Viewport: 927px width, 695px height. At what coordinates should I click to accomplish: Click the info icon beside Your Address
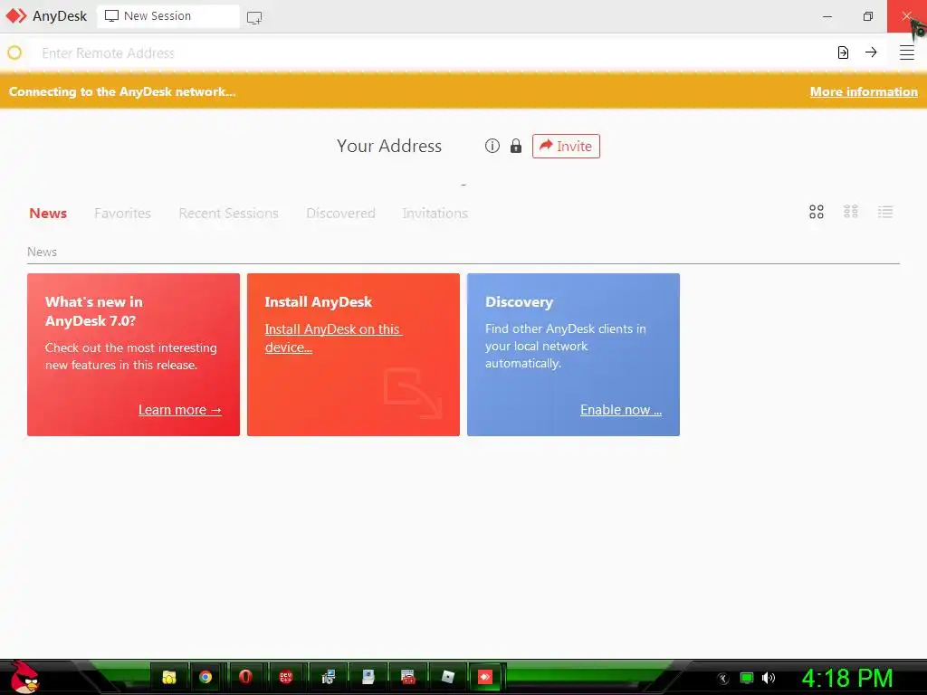tap(492, 146)
